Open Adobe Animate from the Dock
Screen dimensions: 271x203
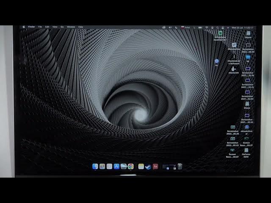coord(155,166)
